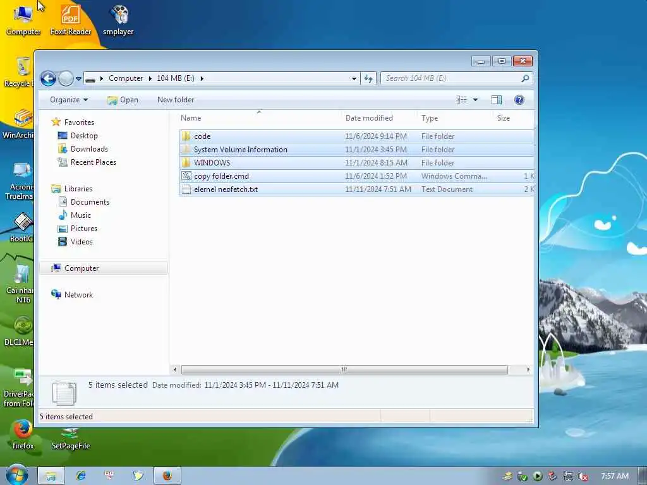Click Computer in the address breadcrumb
Screen dimensions: 647x485
(126, 78)
